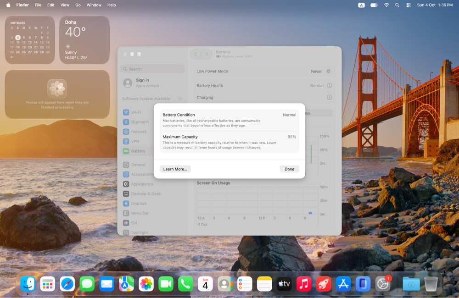Screen dimensions: 459x298
Task: Open Launchpad apps grid in Dock
Action: tap(47, 284)
